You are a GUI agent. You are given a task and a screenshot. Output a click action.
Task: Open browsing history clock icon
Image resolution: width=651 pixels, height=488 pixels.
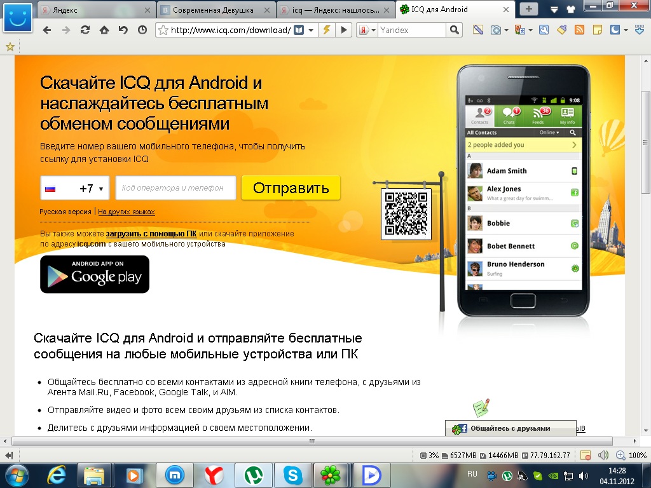tap(142, 30)
